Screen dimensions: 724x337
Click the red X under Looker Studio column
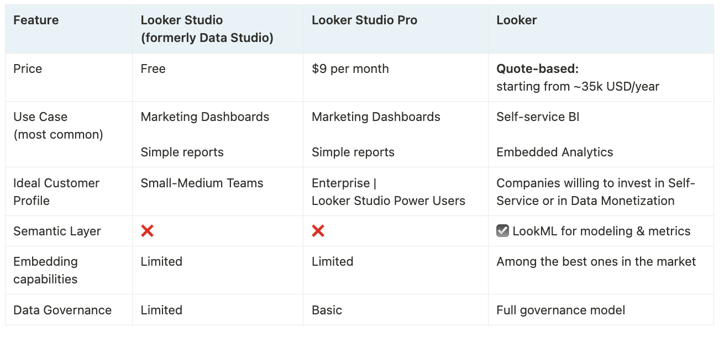click(x=147, y=231)
